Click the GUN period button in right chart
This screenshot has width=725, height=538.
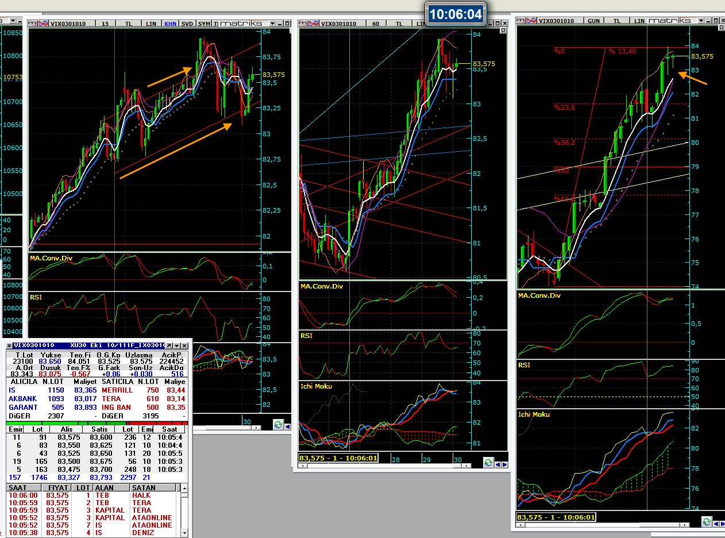click(593, 21)
